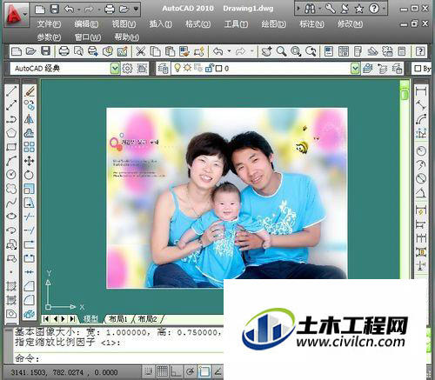This screenshot has height=380, width=435.
Task: Toggle Object Snap Tracking in status bar
Action: tap(218, 371)
